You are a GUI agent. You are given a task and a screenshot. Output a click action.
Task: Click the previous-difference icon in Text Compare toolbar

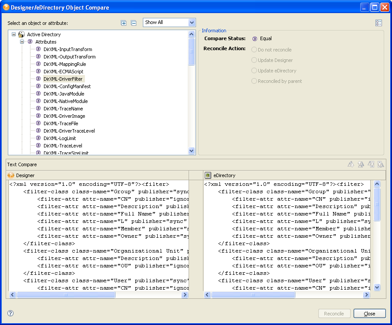coord(361,164)
